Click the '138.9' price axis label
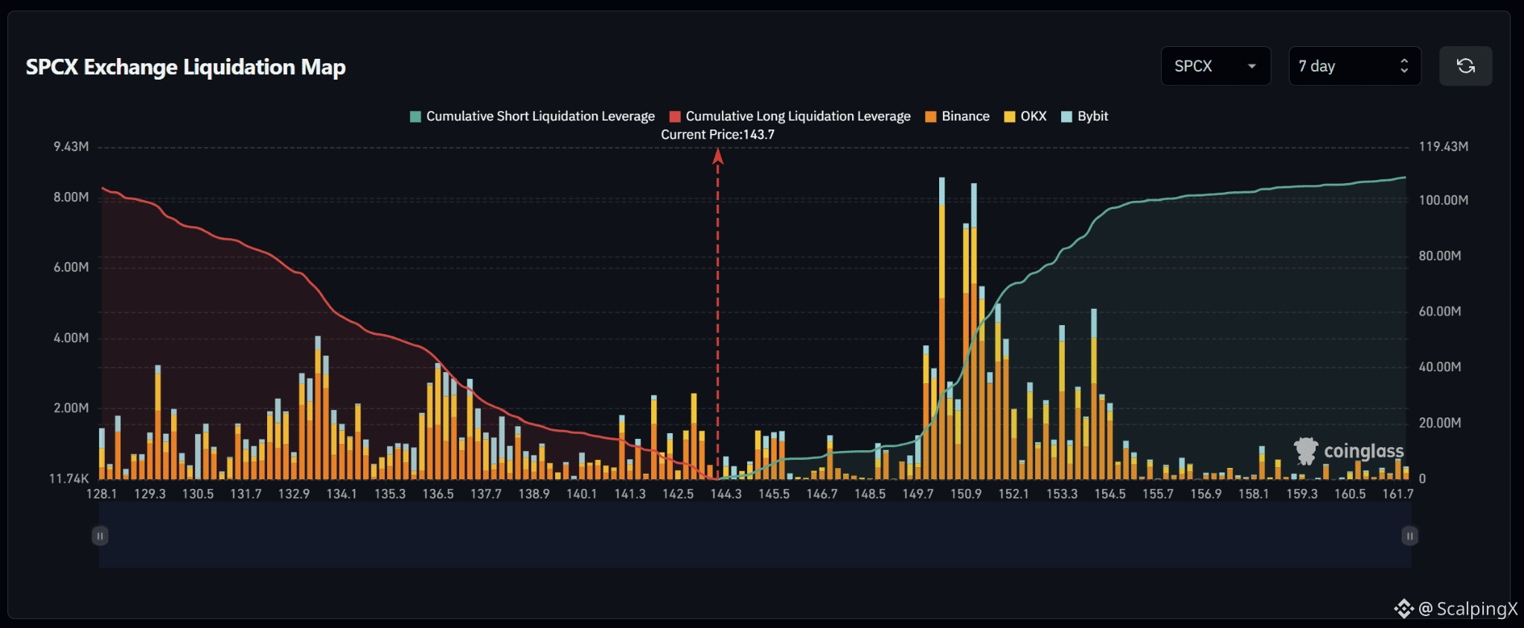This screenshot has height=628, width=1524. (534, 493)
